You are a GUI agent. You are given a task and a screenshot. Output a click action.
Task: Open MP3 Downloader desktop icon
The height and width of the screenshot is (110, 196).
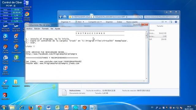16,49
